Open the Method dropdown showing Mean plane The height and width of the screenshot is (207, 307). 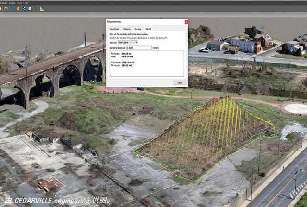point(128,42)
